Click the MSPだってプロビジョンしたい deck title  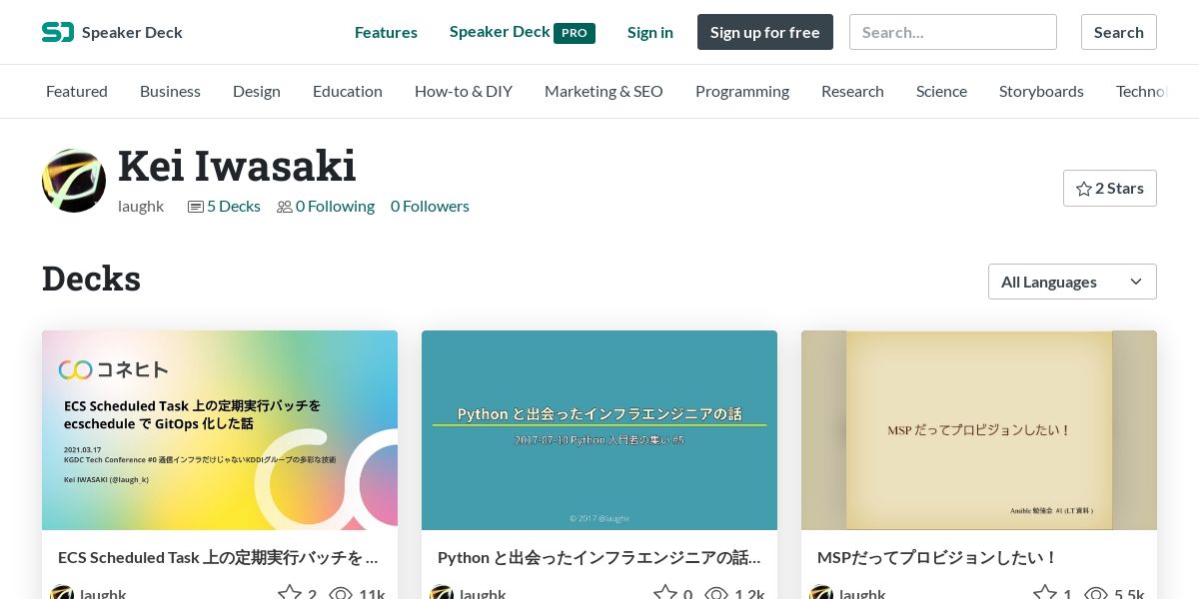(937, 557)
